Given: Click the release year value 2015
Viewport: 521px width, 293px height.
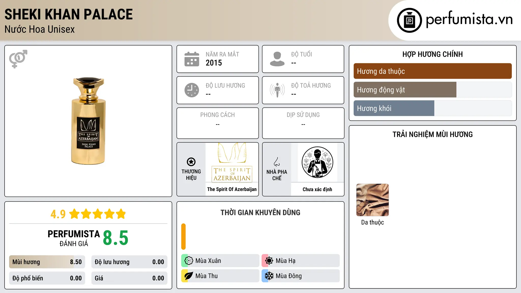Looking at the screenshot, I should coord(214,63).
